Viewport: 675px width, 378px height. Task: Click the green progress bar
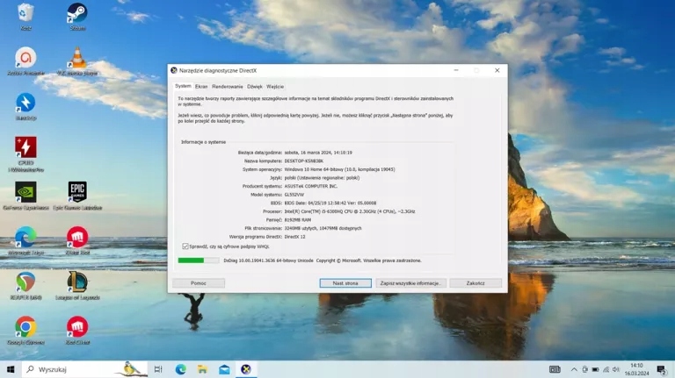pyautogui.click(x=198, y=260)
